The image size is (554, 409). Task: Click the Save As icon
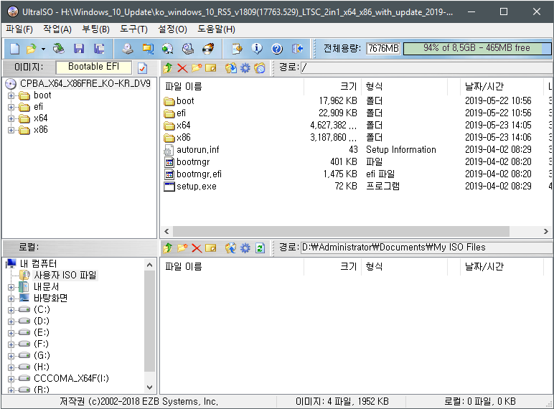(99, 48)
